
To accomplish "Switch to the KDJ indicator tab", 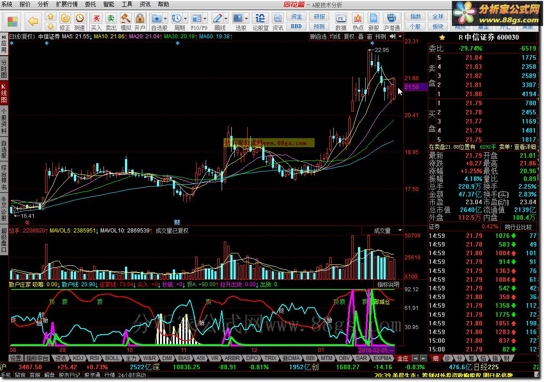I will (x=78, y=358).
